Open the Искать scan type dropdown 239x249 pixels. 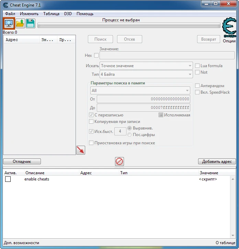click(x=146, y=65)
